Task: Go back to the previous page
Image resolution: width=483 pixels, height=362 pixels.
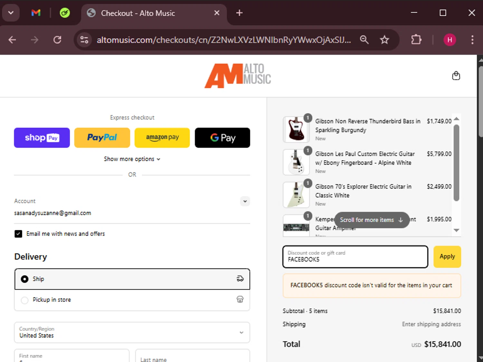Action: 12,40
